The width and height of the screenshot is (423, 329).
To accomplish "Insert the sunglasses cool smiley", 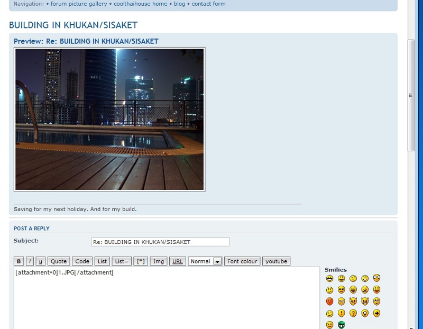I will pos(341,290).
